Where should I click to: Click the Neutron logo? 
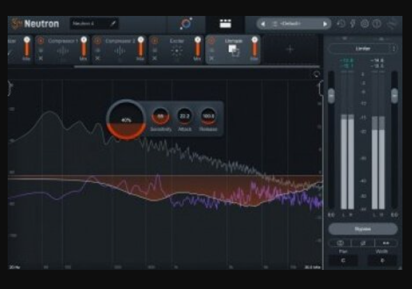coord(36,24)
